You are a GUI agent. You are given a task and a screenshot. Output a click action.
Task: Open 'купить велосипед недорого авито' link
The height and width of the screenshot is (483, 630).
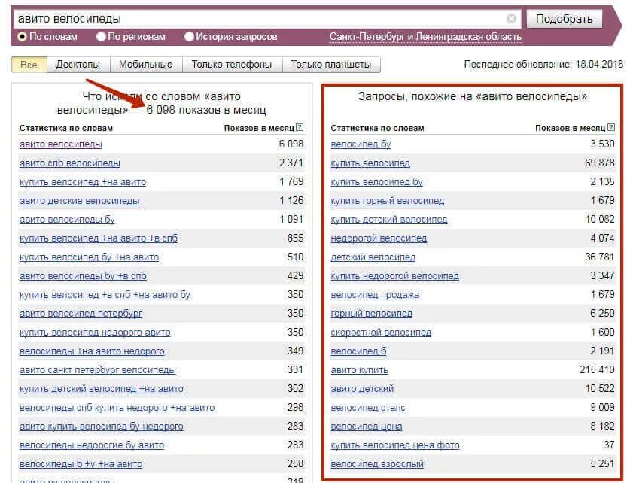pyautogui.click(x=95, y=333)
